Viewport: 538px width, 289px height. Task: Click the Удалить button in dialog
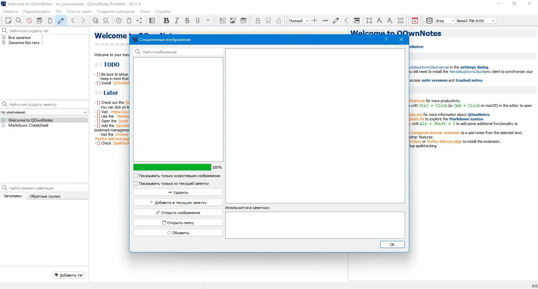pos(178,193)
